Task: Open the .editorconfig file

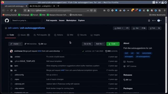Action: pyautogui.click(x=19, y=75)
